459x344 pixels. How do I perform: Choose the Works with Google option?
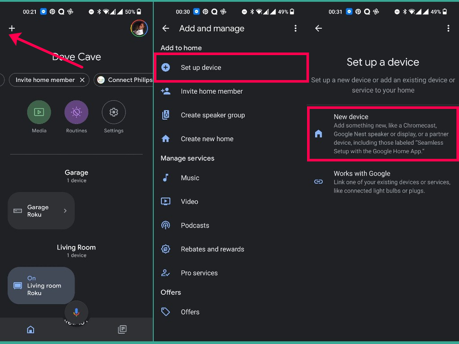click(x=383, y=182)
